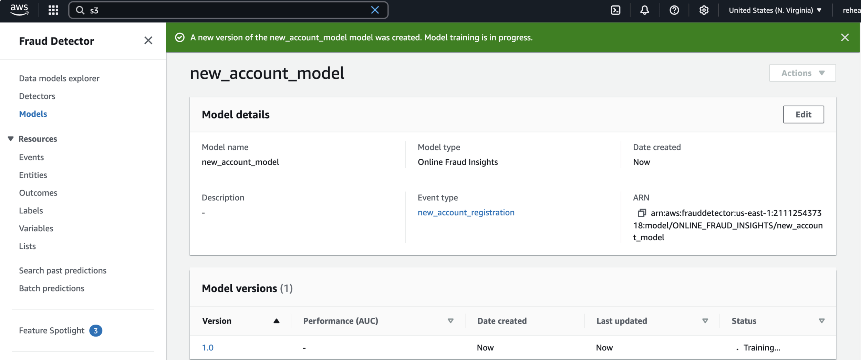This screenshot has height=360, width=861.
Task: Open the notifications bell
Action: click(x=644, y=10)
